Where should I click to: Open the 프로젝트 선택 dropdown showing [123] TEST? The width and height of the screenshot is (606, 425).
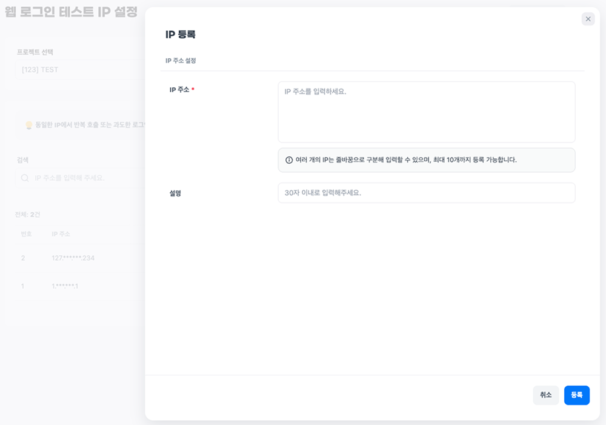(79, 70)
